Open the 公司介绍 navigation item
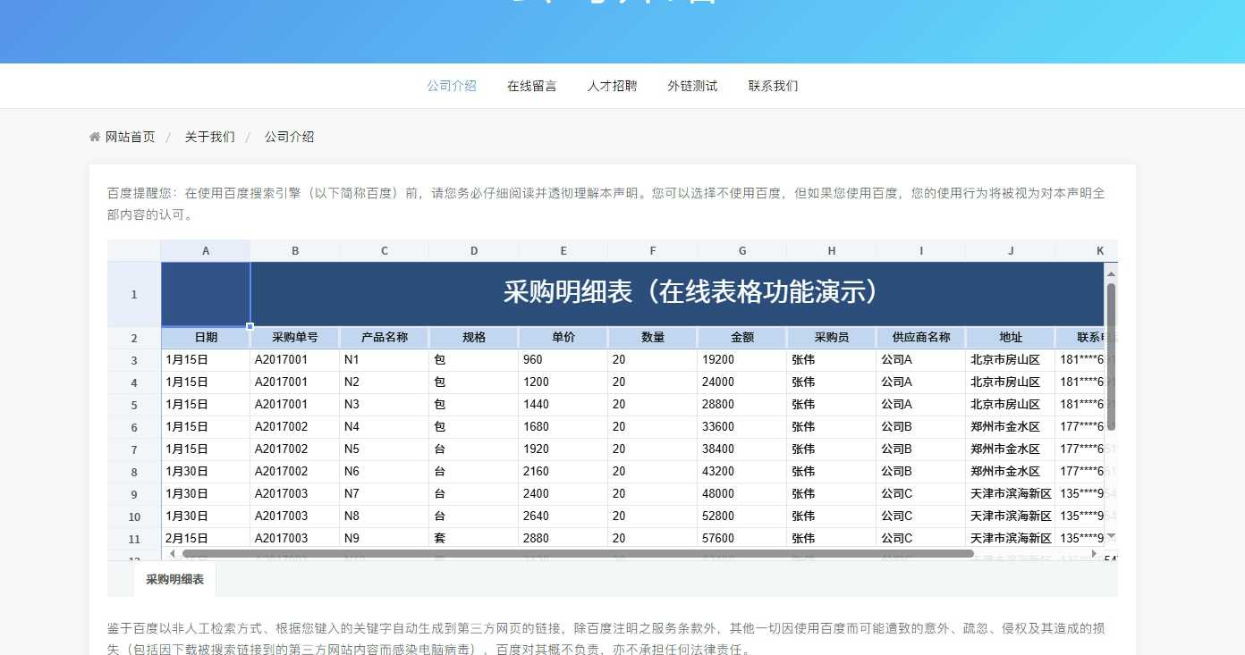The image size is (1245, 655). (x=452, y=86)
